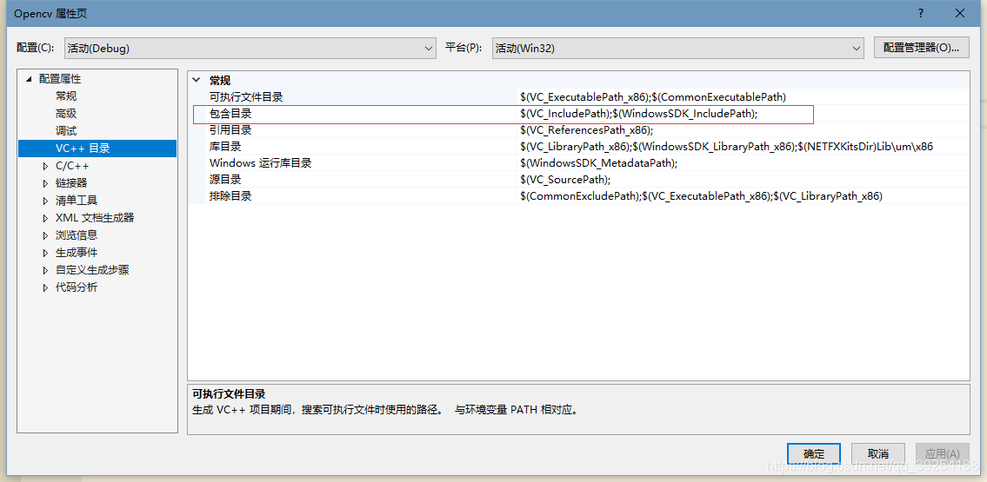This screenshot has height=482, width=987.
Task: Expand the 清单工具 node arrow
Action: (45, 201)
